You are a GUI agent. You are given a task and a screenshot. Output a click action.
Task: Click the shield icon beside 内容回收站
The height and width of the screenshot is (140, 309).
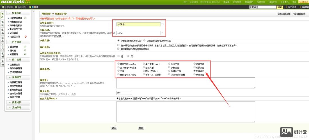[26, 36]
